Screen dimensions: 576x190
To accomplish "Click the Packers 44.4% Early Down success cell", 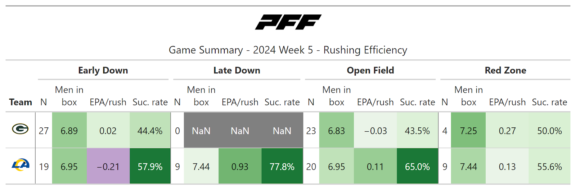I will pos(150,131).
